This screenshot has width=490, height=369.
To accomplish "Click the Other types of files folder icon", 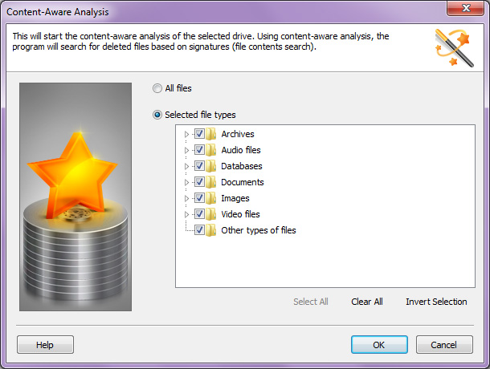I will pos(211,230).
